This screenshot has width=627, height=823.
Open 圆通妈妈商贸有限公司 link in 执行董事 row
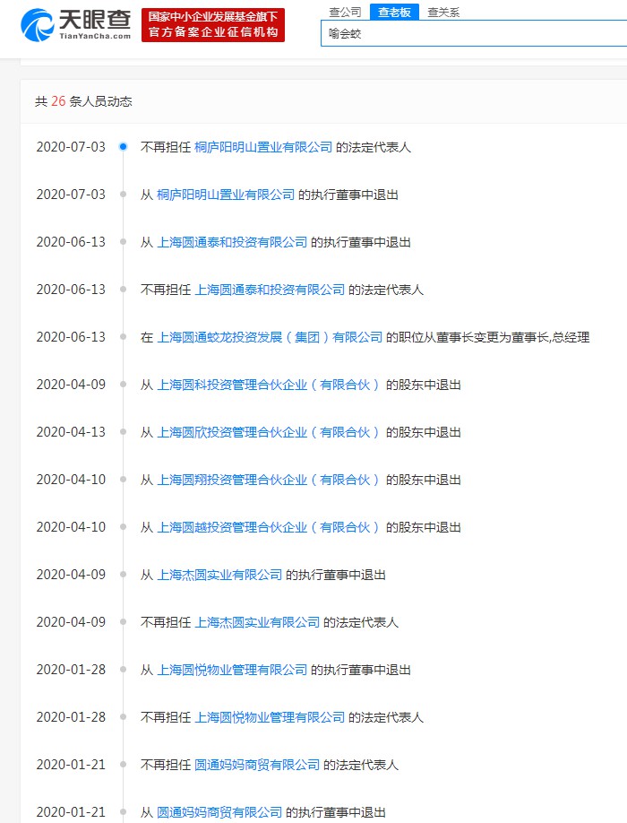click(x=219, y=812)
